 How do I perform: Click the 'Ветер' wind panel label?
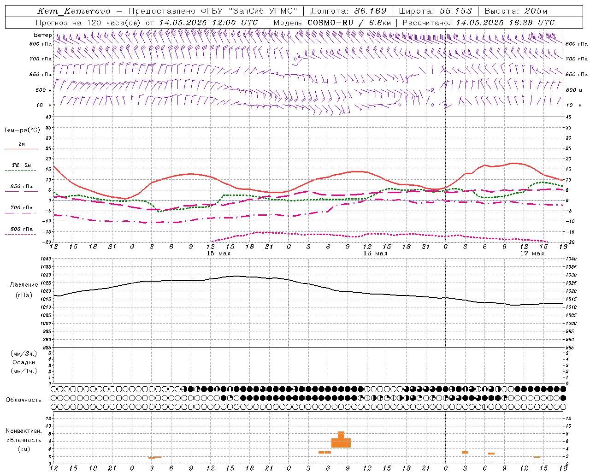[42, 35]
